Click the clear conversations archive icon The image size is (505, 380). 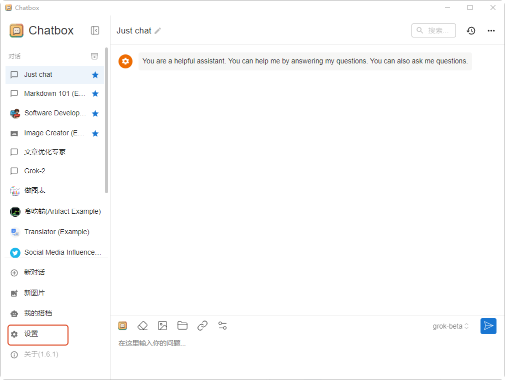coord(94,56)
